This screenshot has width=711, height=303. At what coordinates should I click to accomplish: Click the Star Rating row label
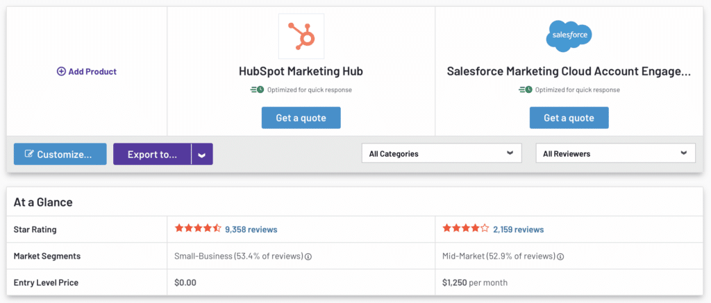tap(35, 230)
